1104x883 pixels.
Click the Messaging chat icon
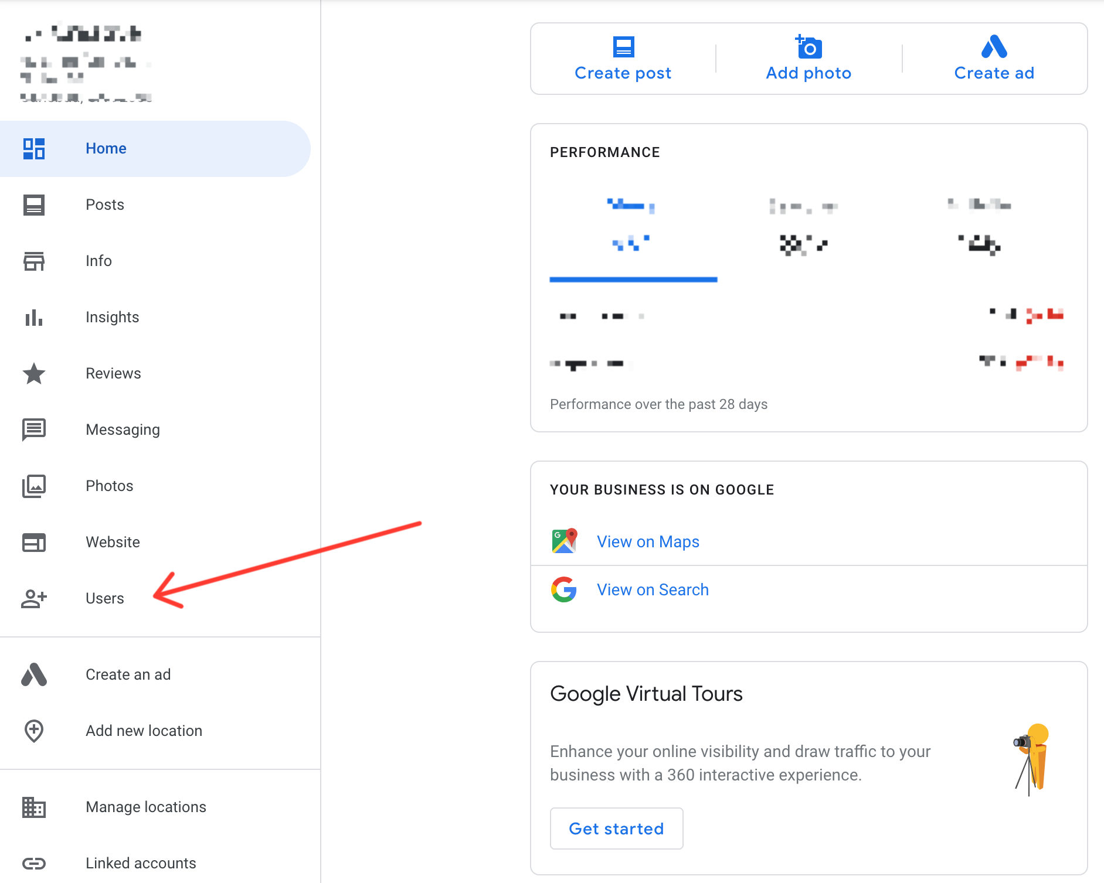tap(34, 429)
